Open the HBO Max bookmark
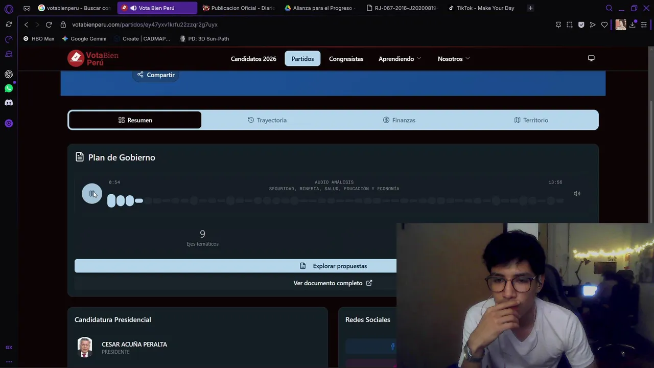Screen dimensions: 654x368 pos(39,39)
